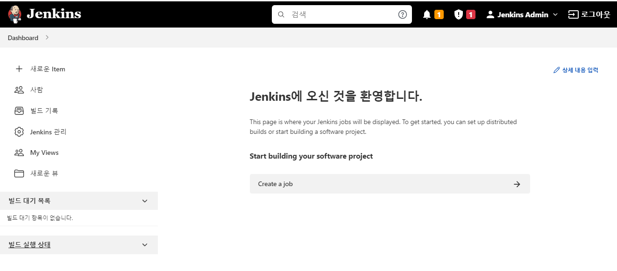Screen dimensions: 617x271
Task: Click the Jenkins butler logo
Action: pyautogui.click(x=15, y=14)
